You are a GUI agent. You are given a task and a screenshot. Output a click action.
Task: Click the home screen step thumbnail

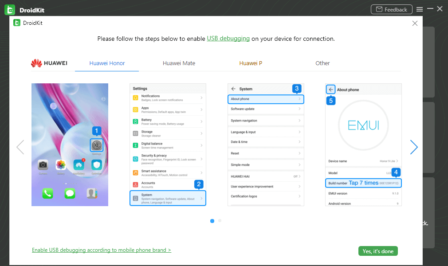70,145
